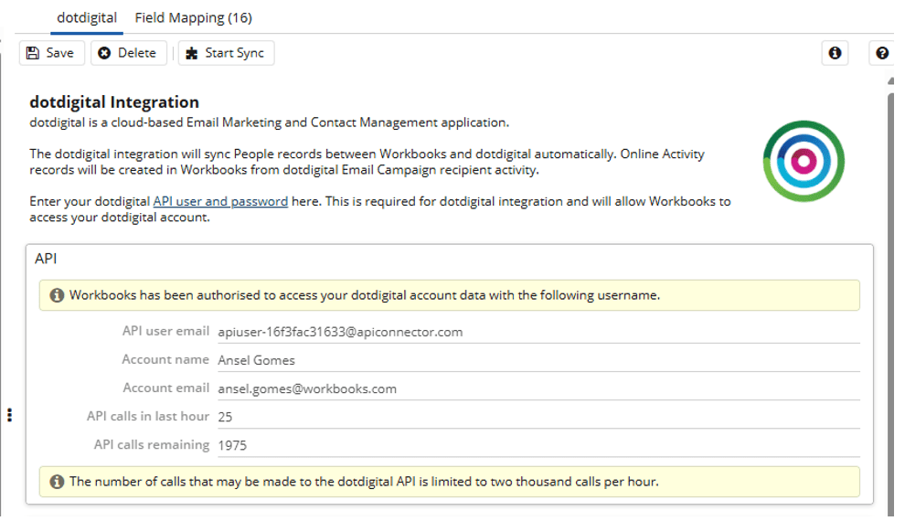Open the help question mark icon
Screen dimensions: 905x521
882,53
